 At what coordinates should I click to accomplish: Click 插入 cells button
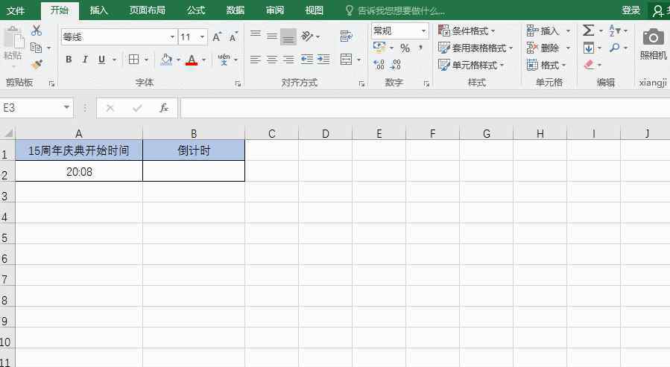(543, 31)
